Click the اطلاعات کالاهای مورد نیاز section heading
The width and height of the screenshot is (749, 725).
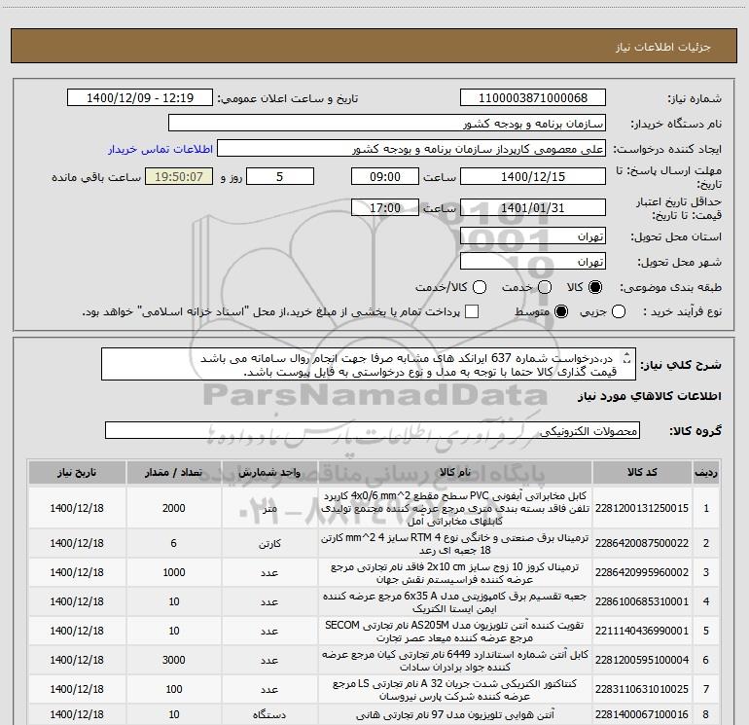click(650, 396)
